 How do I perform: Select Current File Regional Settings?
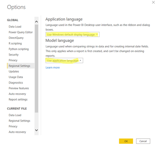(x=19, y=121)
